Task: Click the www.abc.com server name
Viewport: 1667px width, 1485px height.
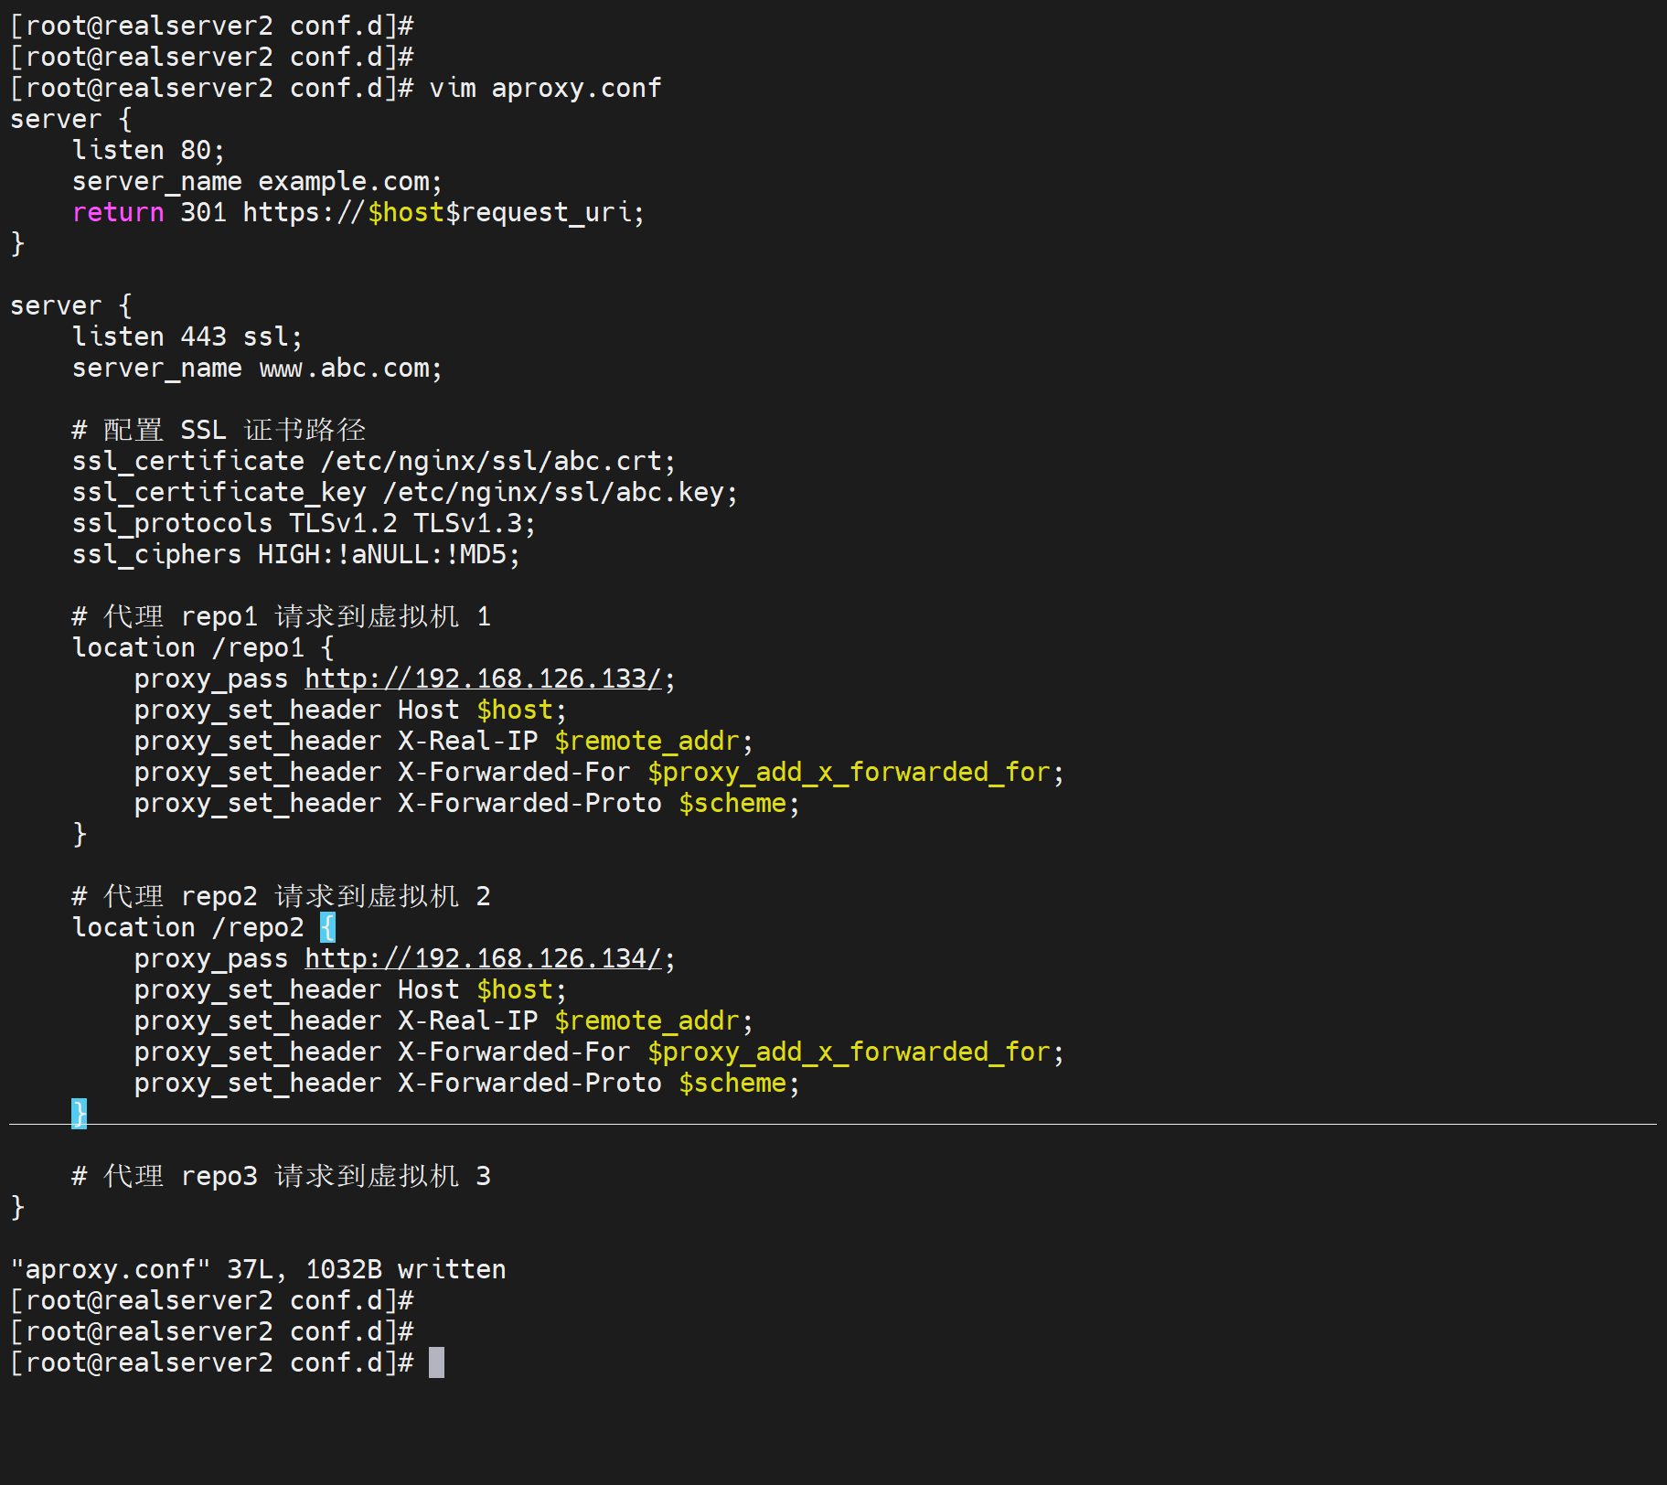Action: coord(344,368)
